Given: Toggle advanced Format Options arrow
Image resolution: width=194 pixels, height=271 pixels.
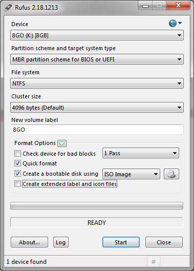Looking at the screenshot, I should tap(62, 143).
